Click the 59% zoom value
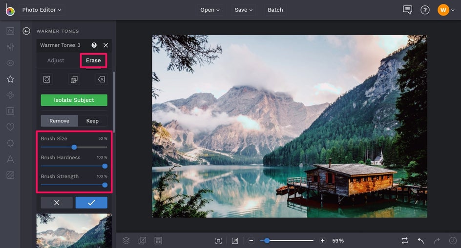 tap(338, 241)
